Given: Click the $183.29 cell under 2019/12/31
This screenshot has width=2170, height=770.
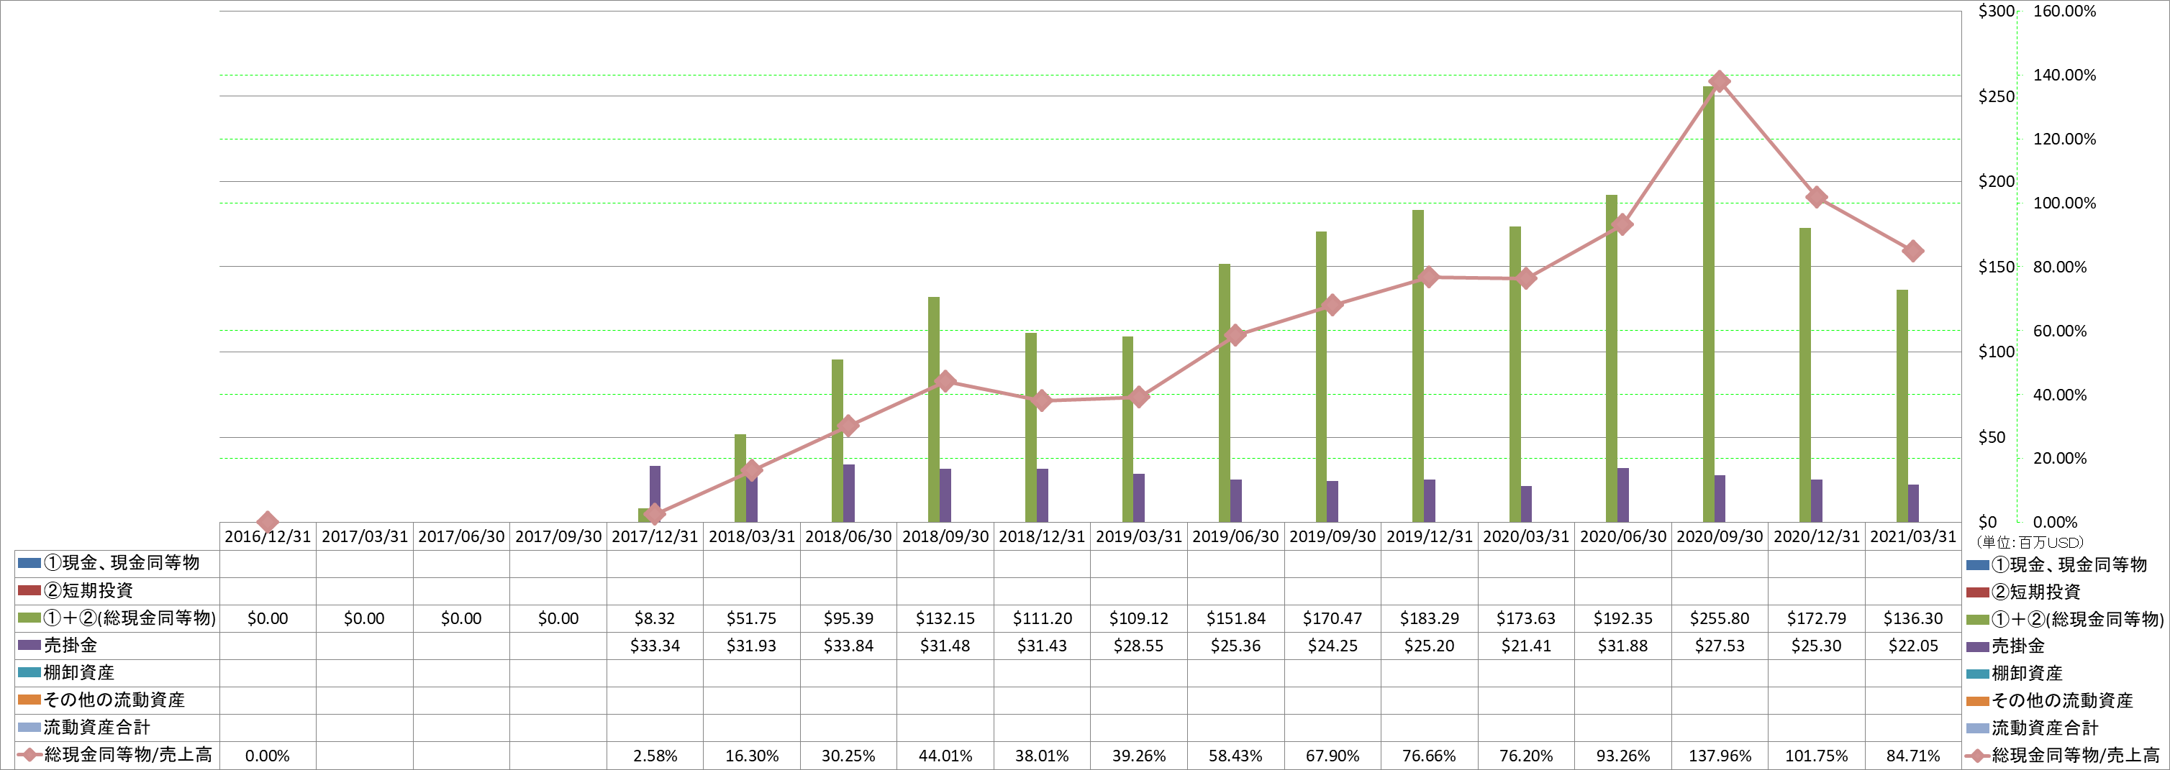Looking at the screenshot, I should tap(1429, 618).
